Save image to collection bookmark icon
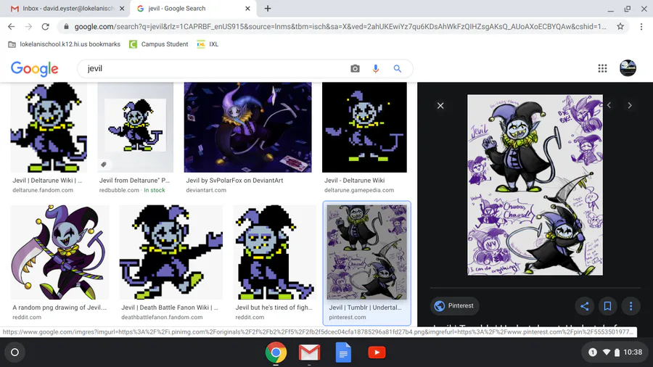 point(607,306)
